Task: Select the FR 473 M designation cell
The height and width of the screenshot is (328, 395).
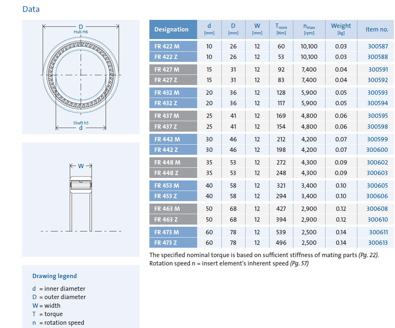Action: (x=173, y=232)
